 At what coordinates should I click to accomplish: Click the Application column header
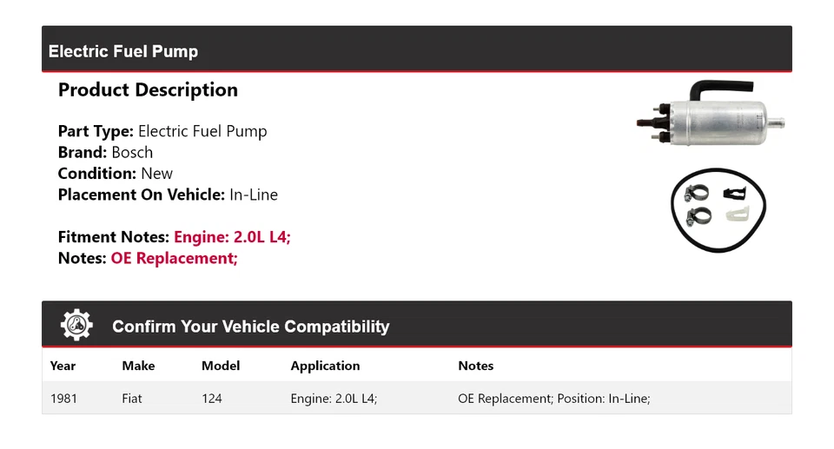(x=325, y=366)
